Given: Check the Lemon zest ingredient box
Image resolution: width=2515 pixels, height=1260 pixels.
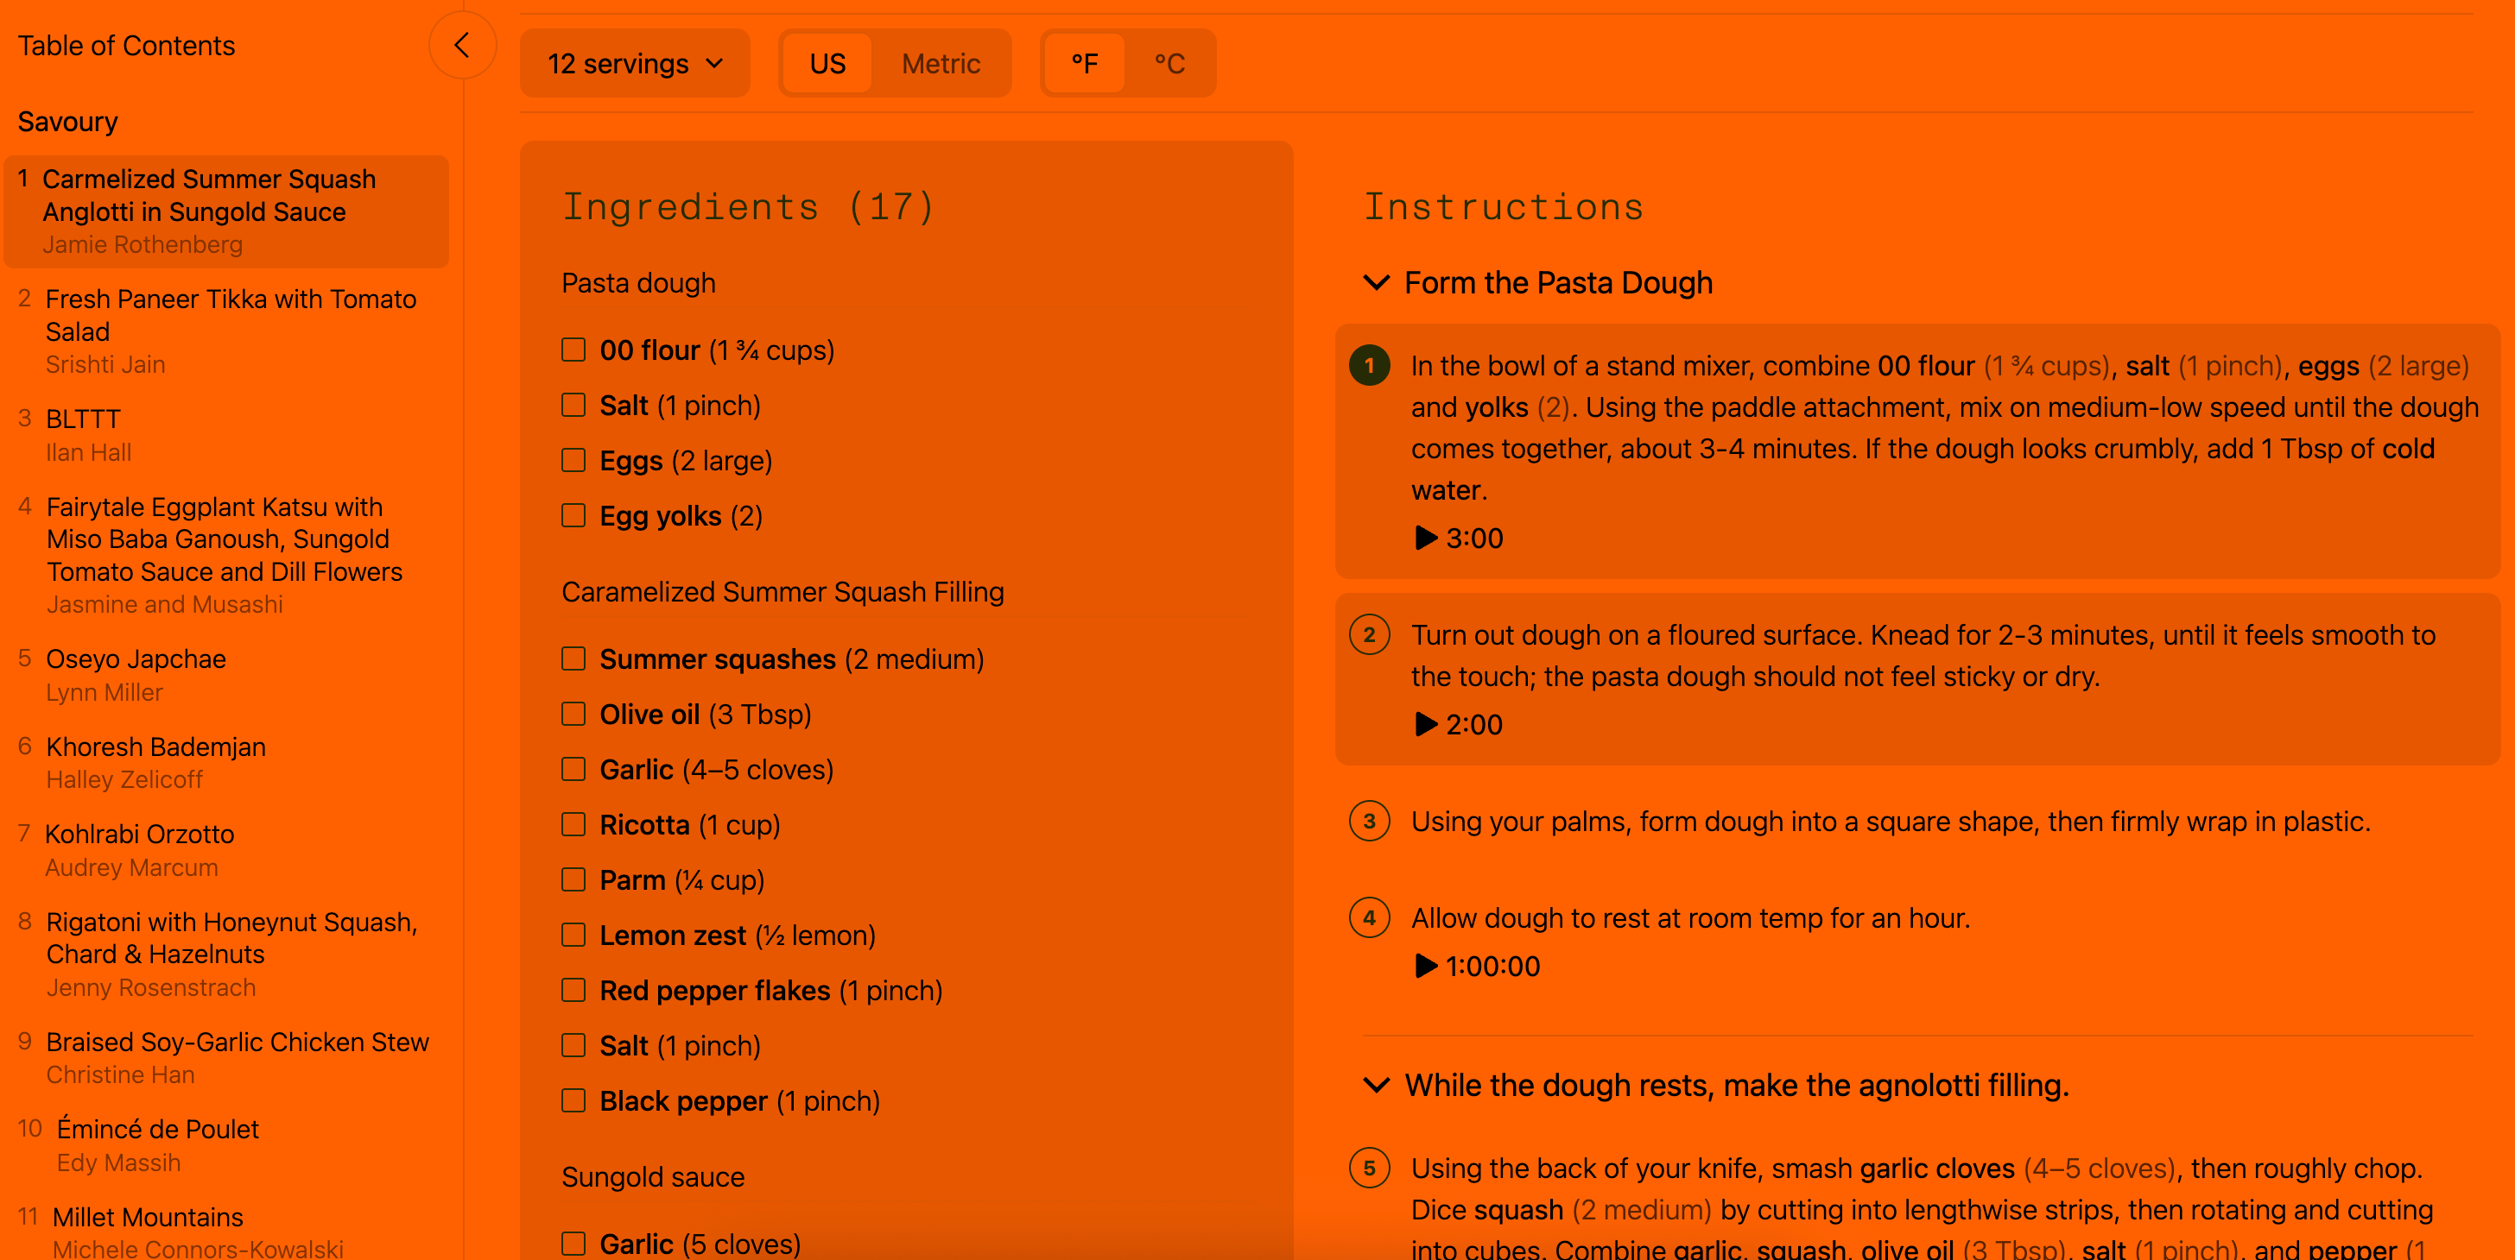Looking at the screenshot, I should pyautogui.click(x=573, y=936).
